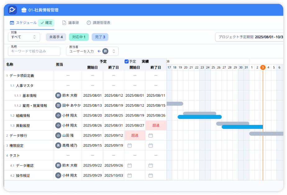The image size is (287, 195).
Task: Click the document icon next to 議事録
Action: [64, 23]
